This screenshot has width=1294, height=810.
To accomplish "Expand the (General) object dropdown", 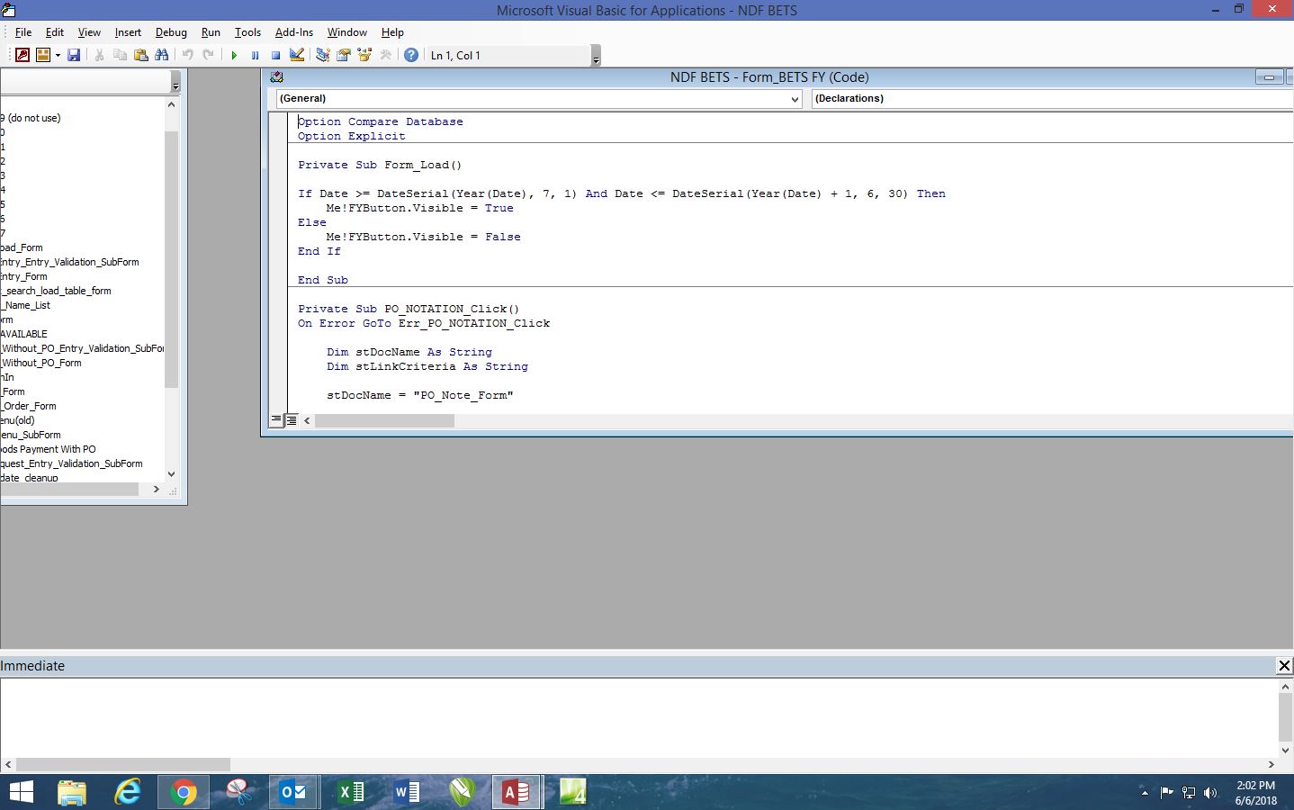I will 795,99.
